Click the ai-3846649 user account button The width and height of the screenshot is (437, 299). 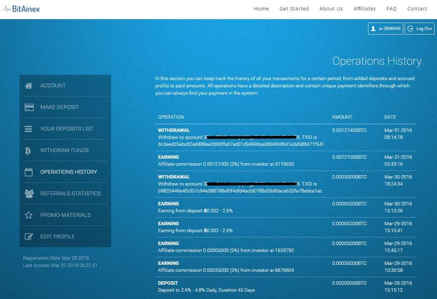point(386,28)
